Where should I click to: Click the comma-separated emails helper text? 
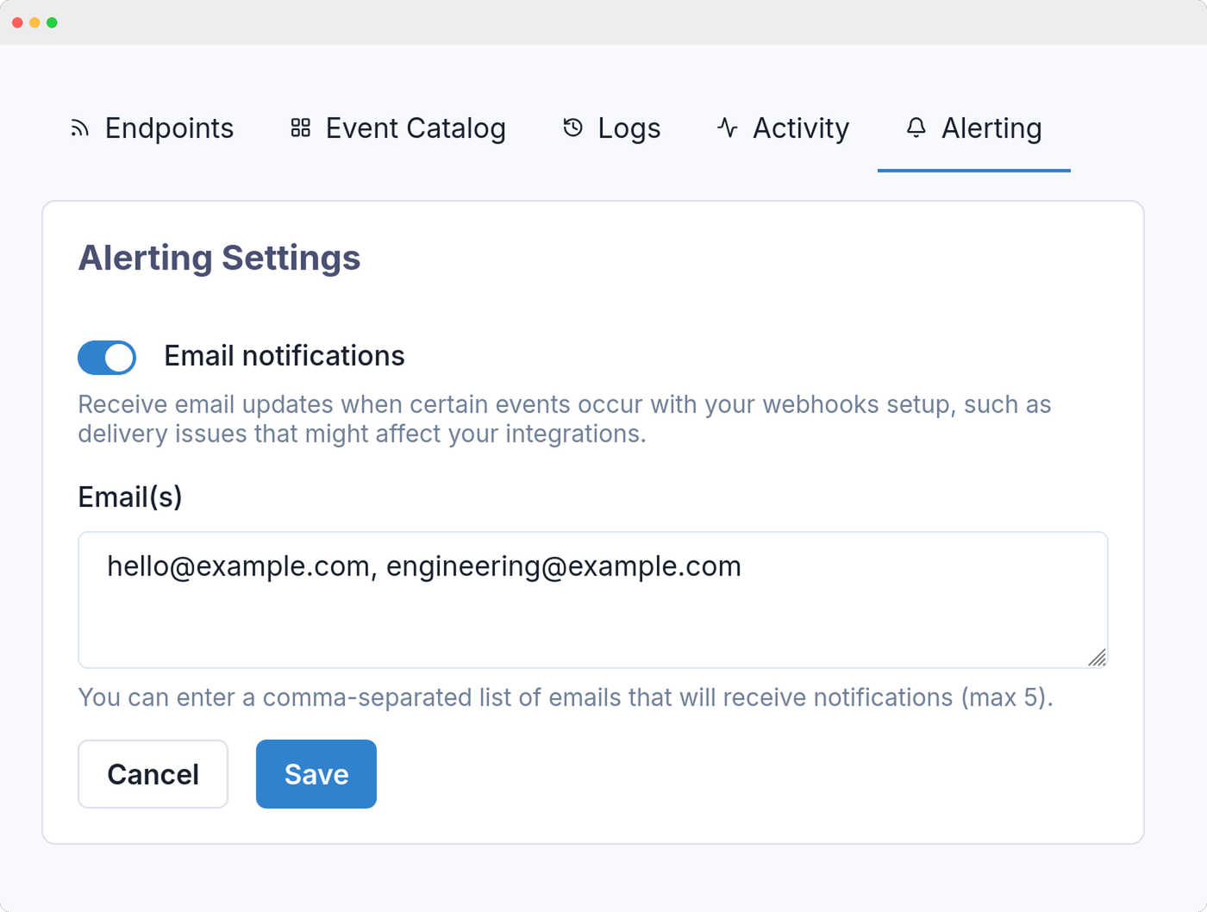coord(566,697)
